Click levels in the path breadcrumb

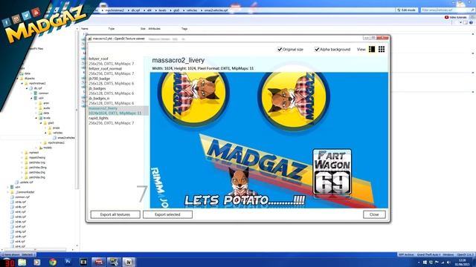pyautogui.click(x=162, y=10)
